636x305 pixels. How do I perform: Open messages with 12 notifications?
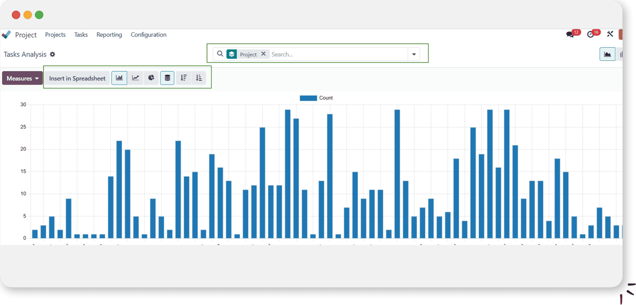tap(570, 35)
